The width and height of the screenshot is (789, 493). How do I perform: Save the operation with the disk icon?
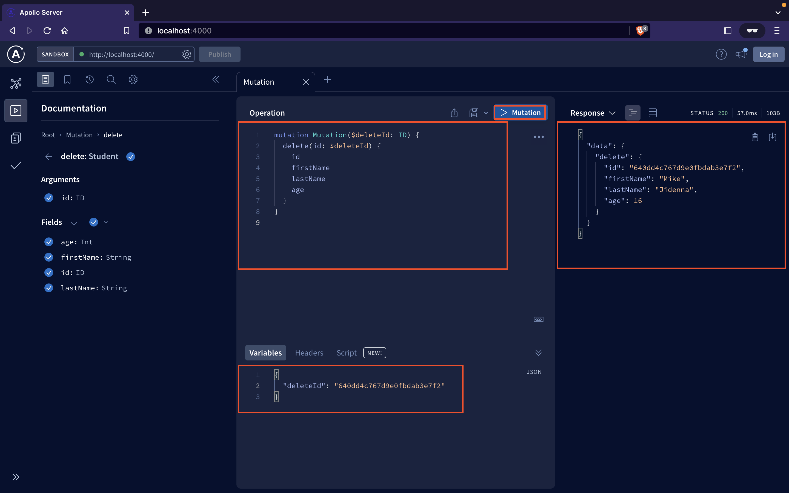pyautogui.click(x=474, y=113)
